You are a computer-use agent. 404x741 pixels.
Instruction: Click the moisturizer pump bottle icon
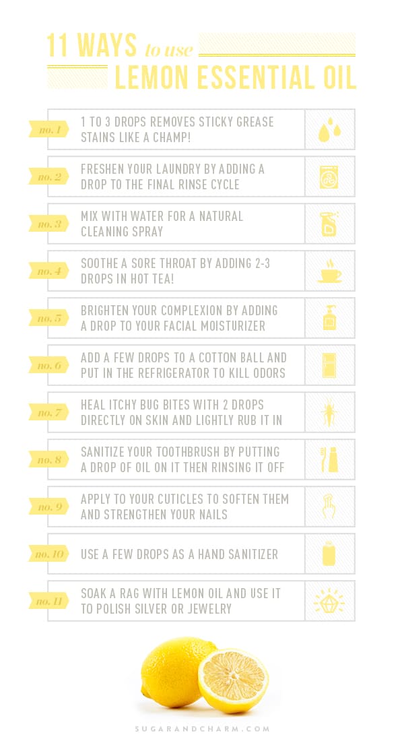click(329, 317)
